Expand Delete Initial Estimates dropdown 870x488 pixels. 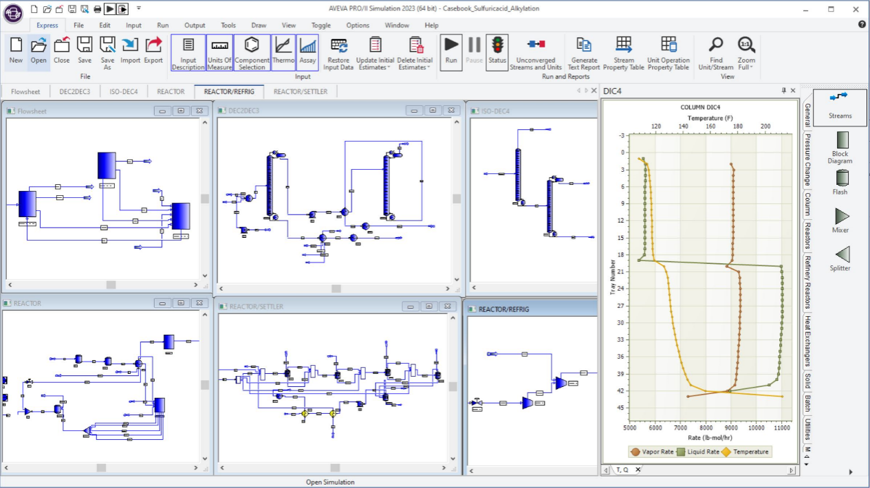428,67
